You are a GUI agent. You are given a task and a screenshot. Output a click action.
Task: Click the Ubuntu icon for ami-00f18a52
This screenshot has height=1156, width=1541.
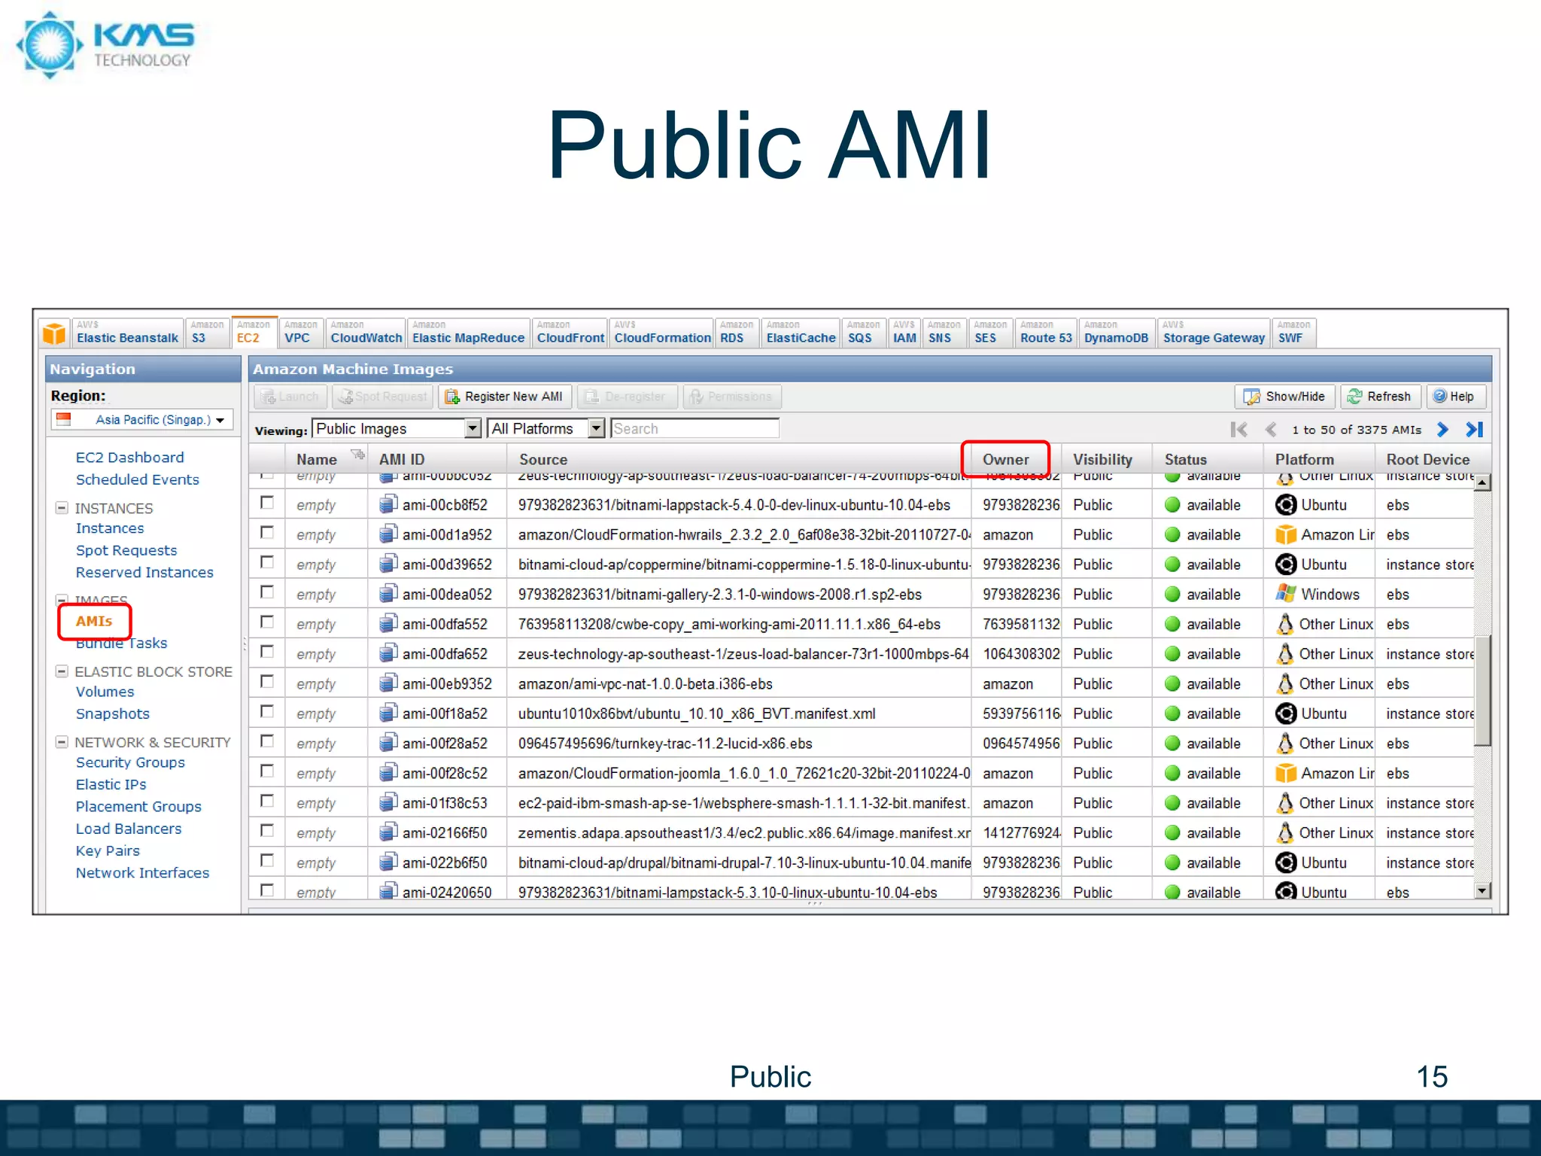(1286, 713)
